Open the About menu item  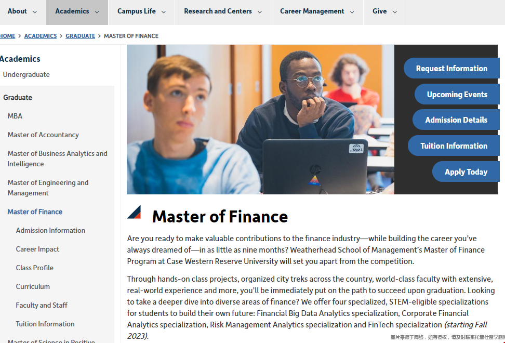(x=17, y=11)
